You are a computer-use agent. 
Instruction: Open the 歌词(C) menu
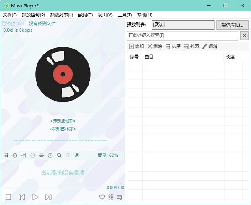pyautogui.click(x=85, y=15)
